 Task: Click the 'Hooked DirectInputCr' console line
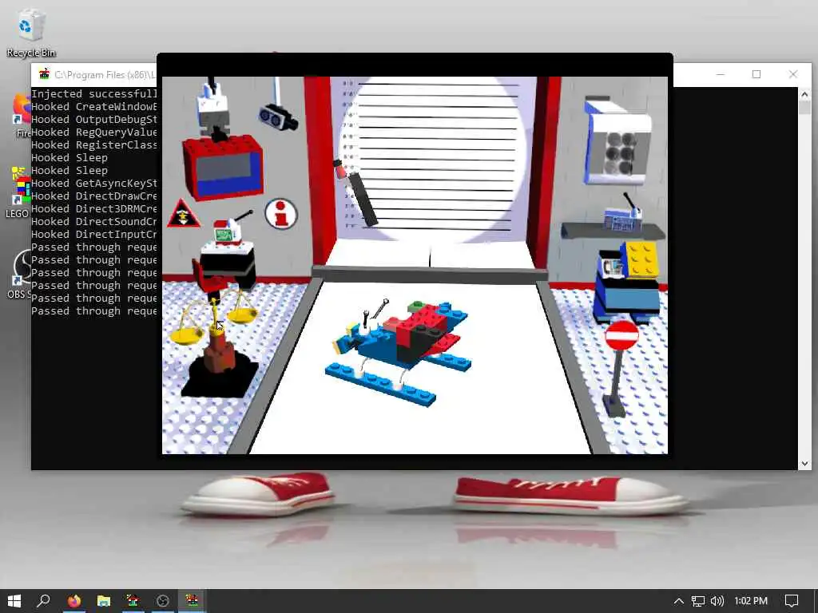(94, 235)
